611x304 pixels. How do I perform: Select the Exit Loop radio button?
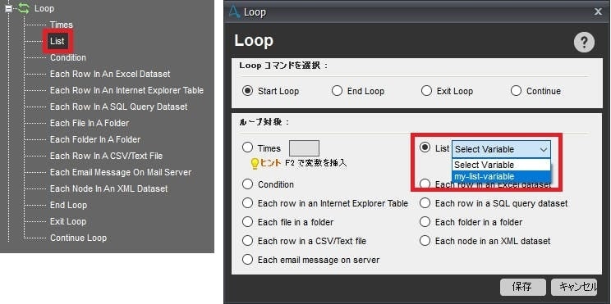[x=426, y=91]
